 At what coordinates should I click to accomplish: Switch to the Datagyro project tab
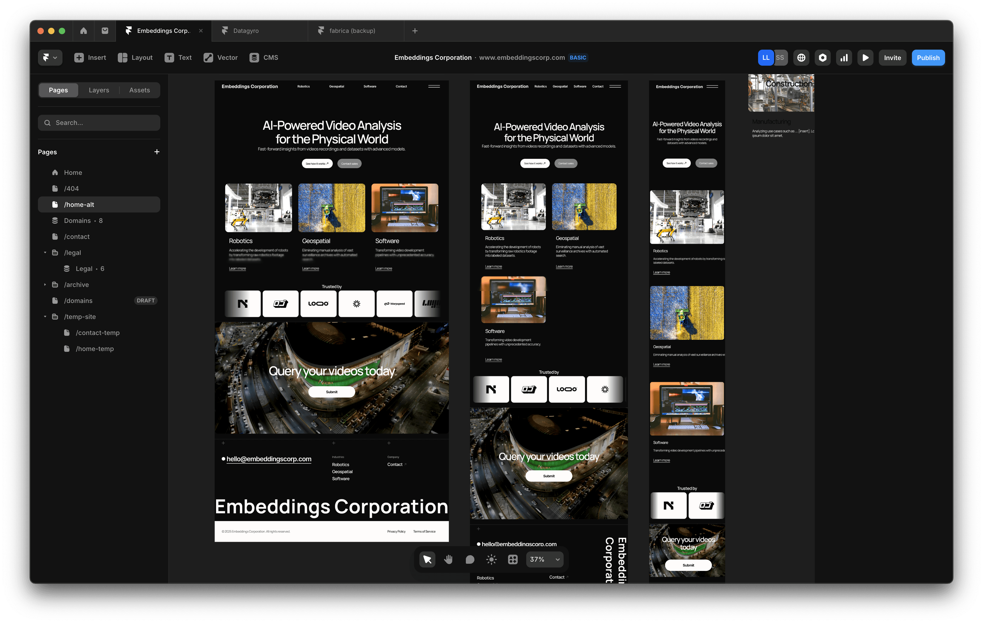tap(246, 31)
